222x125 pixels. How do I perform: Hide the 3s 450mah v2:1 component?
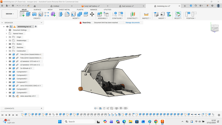point(10,68)
